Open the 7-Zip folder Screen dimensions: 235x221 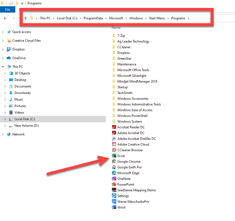[x=121, y=35]
